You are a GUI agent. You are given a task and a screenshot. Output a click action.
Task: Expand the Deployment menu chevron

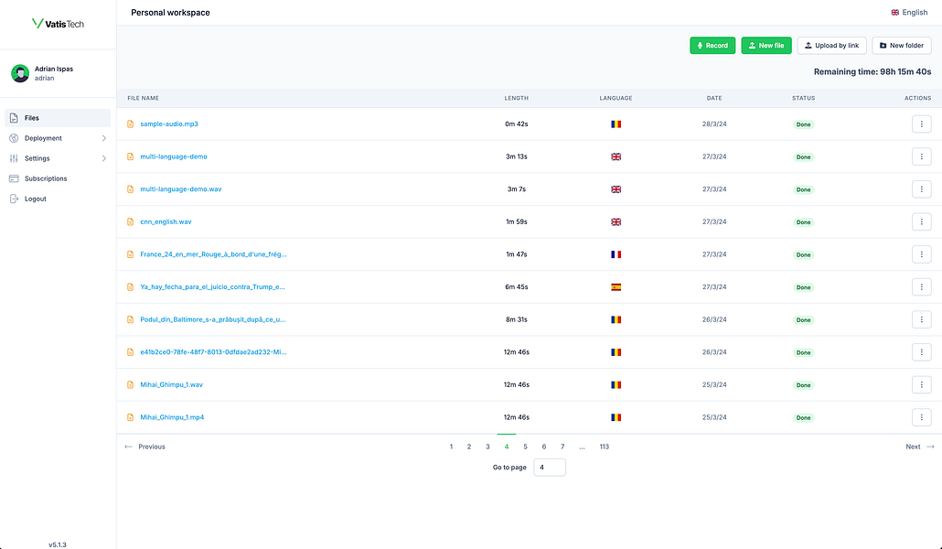104,138
